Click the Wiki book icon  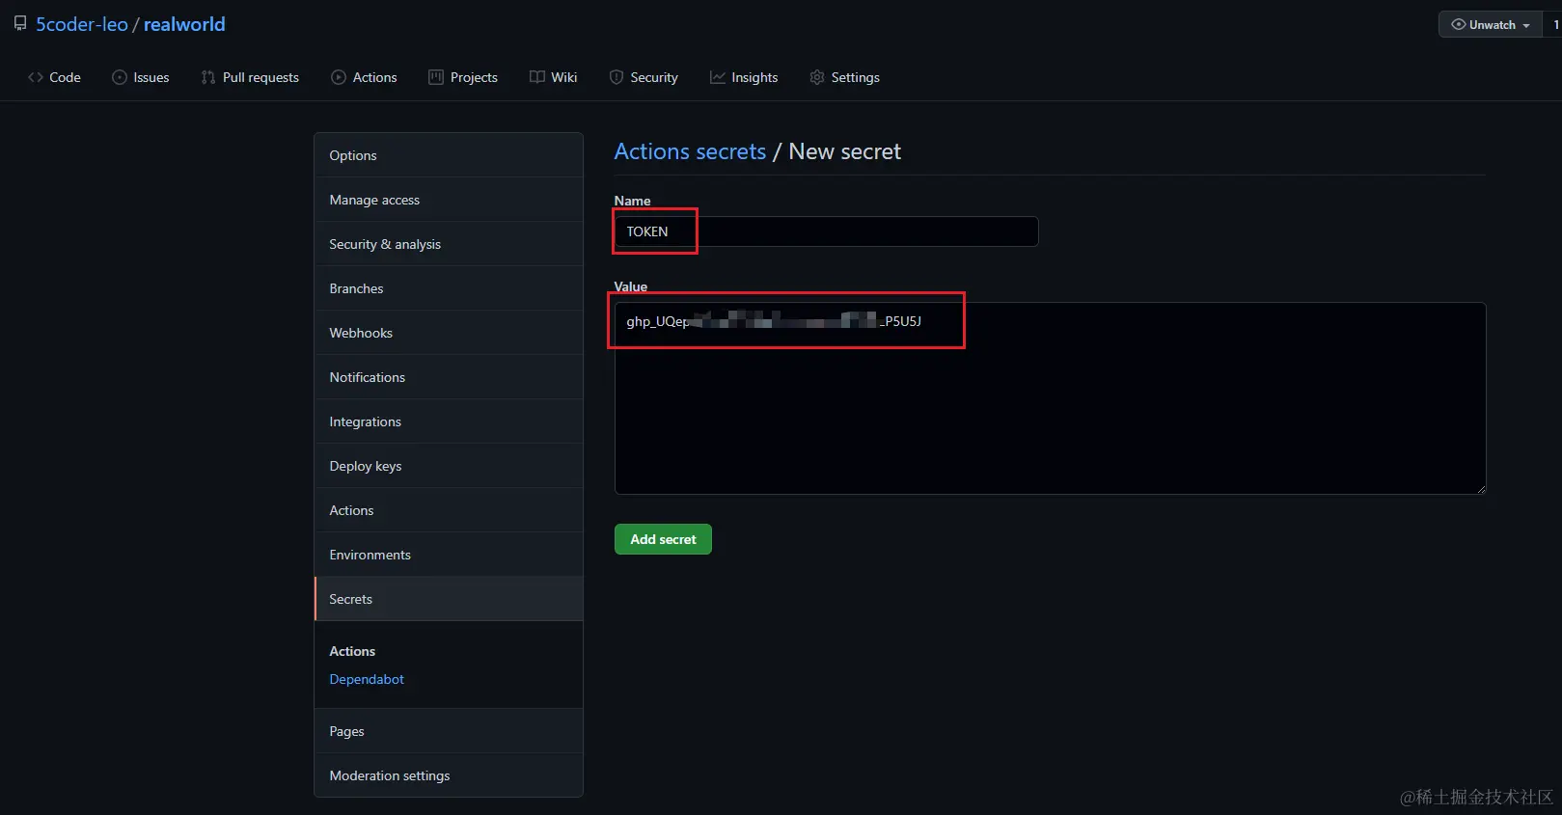click(x=537, y=77)
